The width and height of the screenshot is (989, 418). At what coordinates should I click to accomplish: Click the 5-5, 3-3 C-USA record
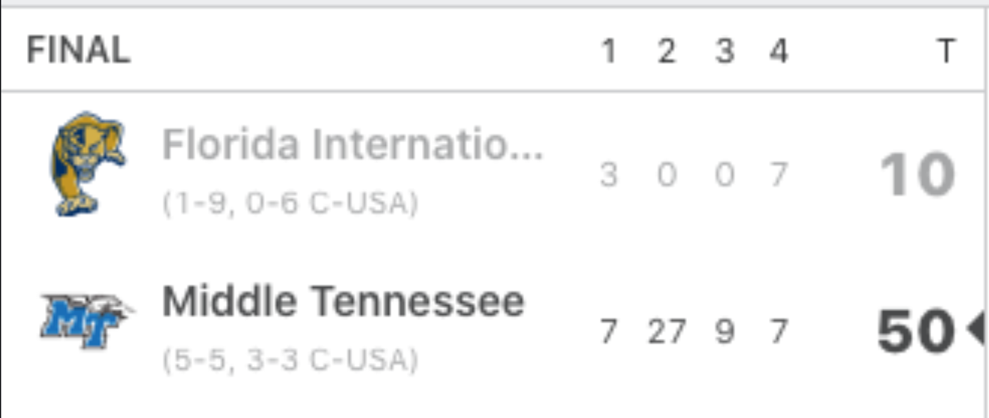click(291, 360)
